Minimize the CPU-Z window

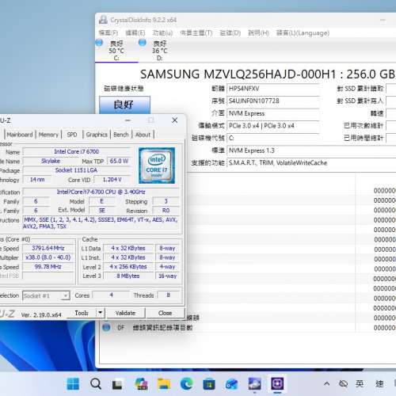128,120
